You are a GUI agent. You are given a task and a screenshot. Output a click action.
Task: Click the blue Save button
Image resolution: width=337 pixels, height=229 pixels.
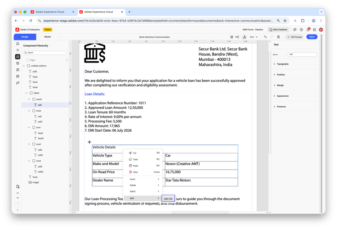(x=312, y=37)
